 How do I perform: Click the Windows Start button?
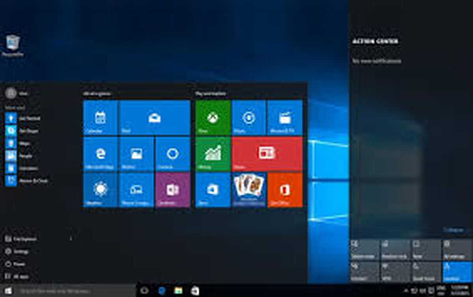pos(8,290)
